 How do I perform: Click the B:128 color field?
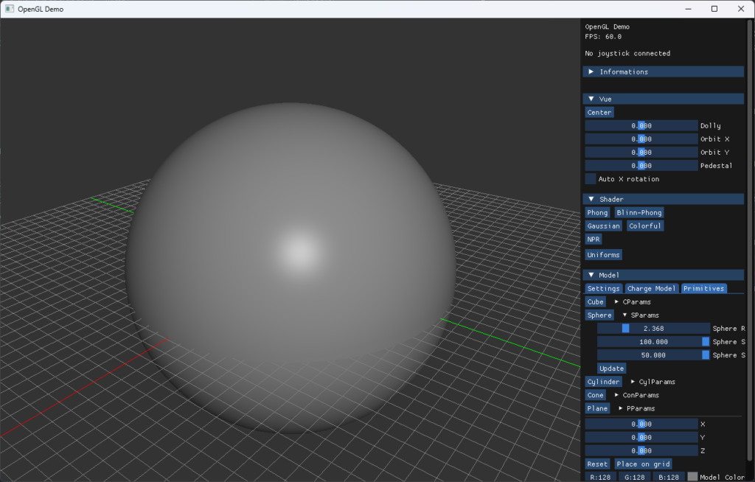668,477
